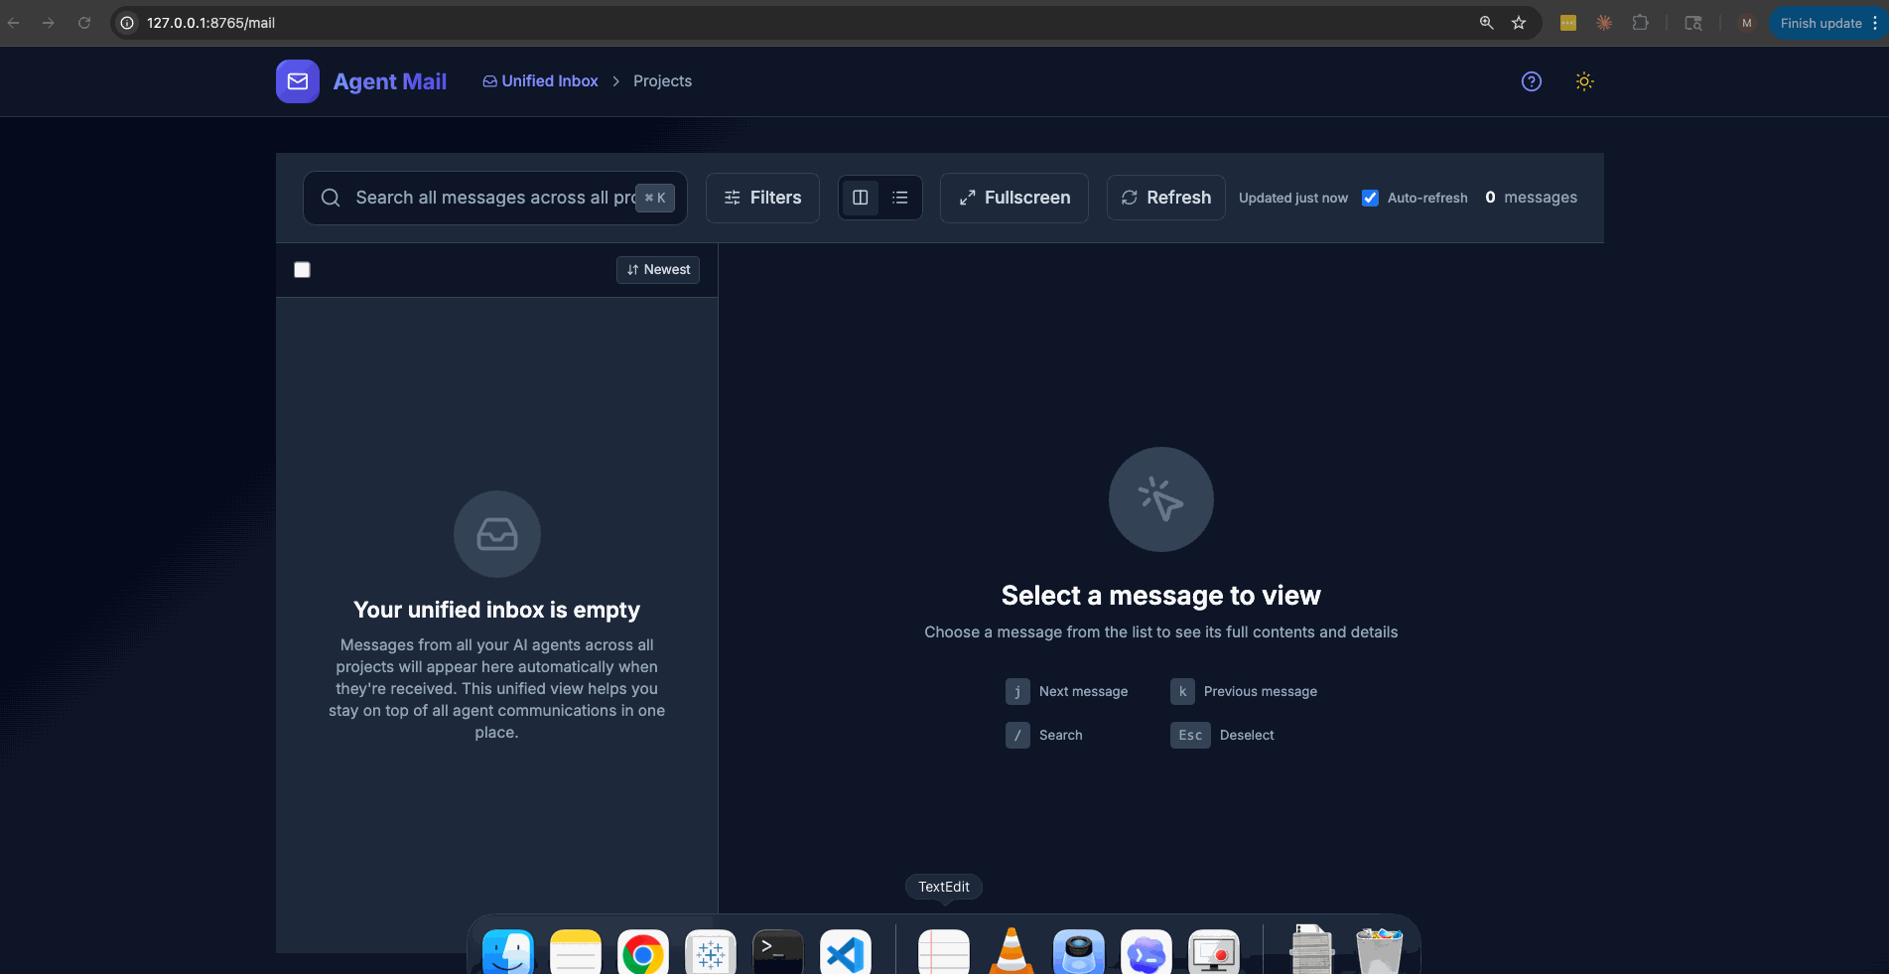Uncheck the Auto-refresh checkbox
Screen dimensions: 1889x974
[x=1370, y=198]
